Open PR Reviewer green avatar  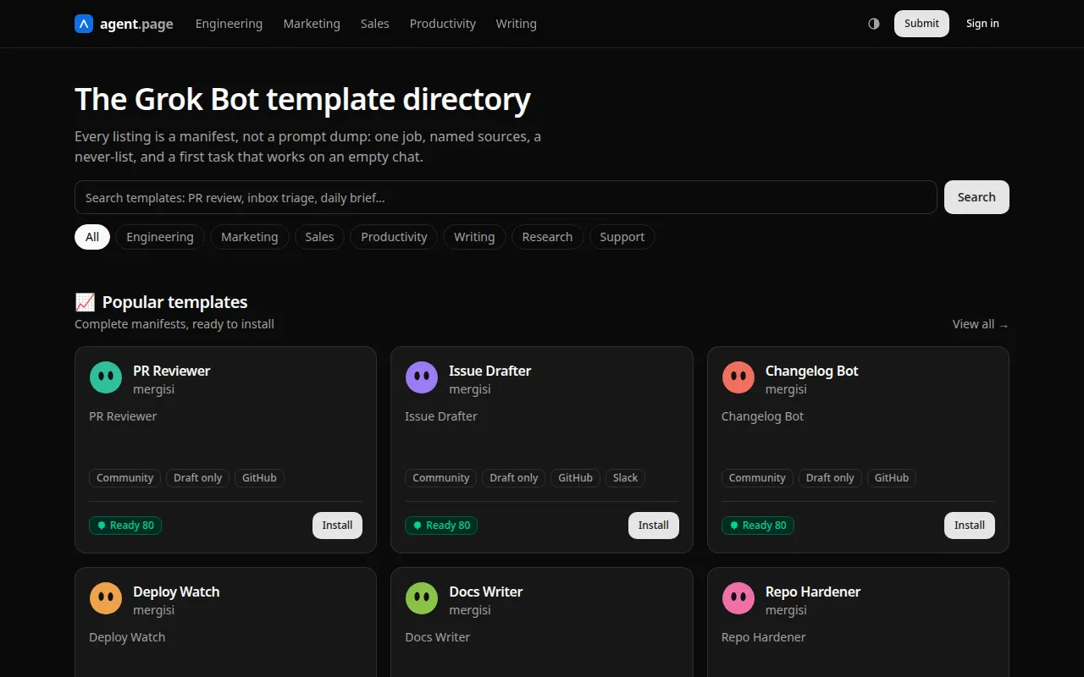point(106,377)
